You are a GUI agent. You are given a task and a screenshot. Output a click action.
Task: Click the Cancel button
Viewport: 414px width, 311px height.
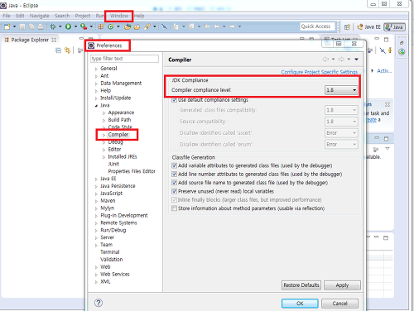(340, 304)
